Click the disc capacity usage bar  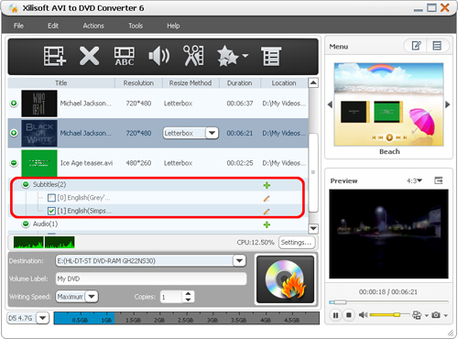tap(187, 318)
